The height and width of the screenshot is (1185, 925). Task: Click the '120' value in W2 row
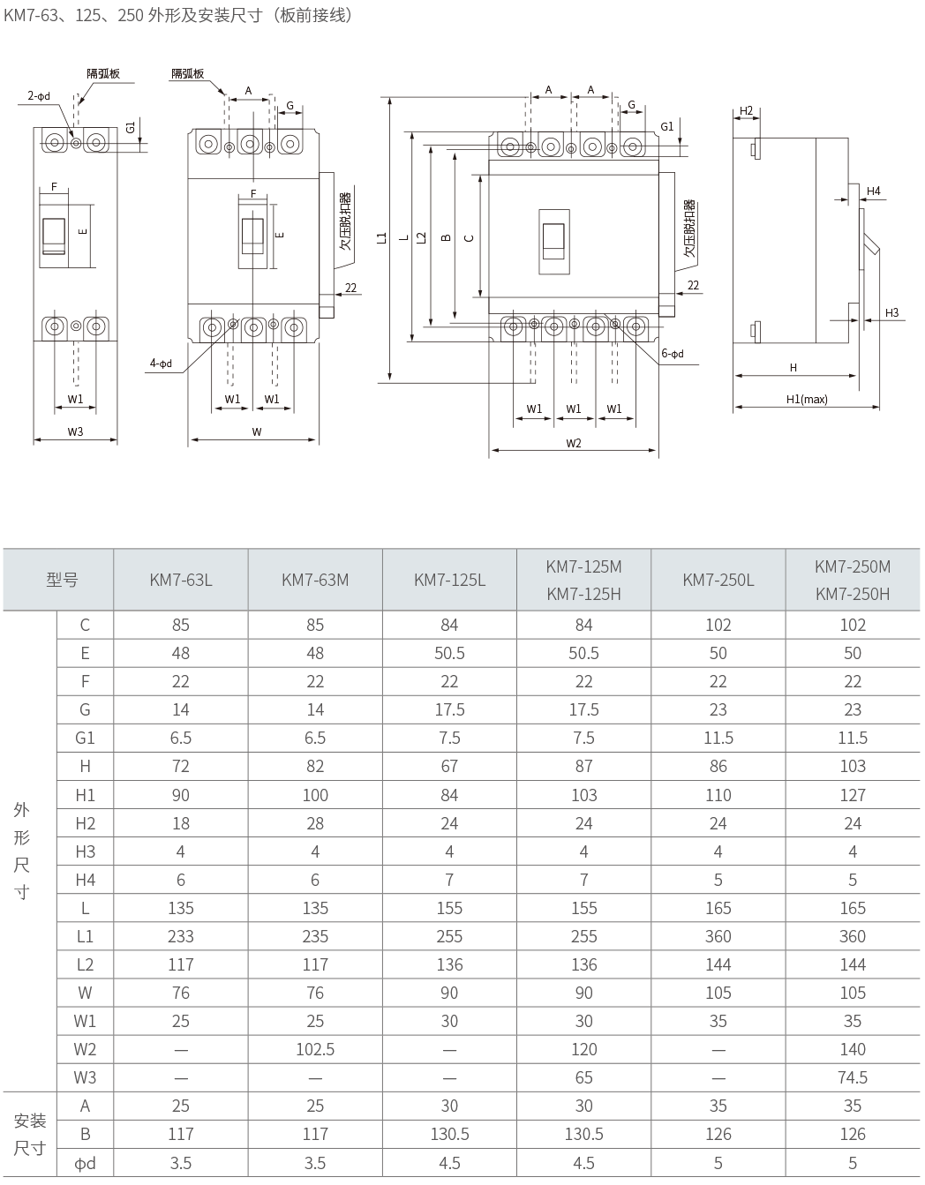pos(583,1049)
